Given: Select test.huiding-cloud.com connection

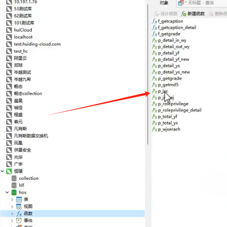Looking at the screenshot, I should (x=37, y=44).
